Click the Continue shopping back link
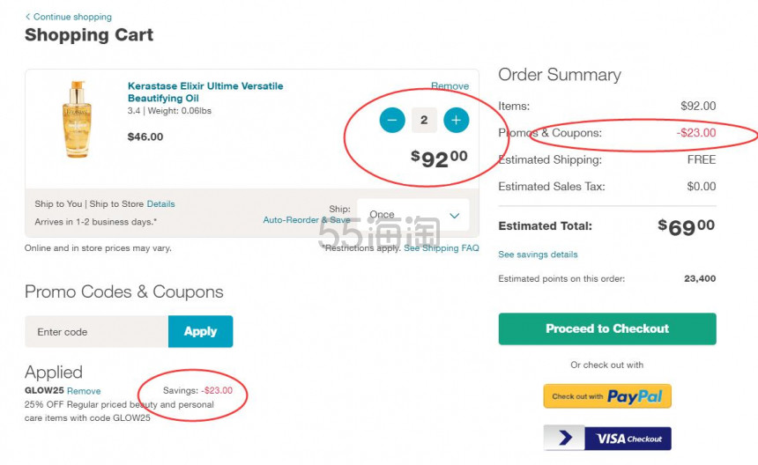 coord(72,17)
